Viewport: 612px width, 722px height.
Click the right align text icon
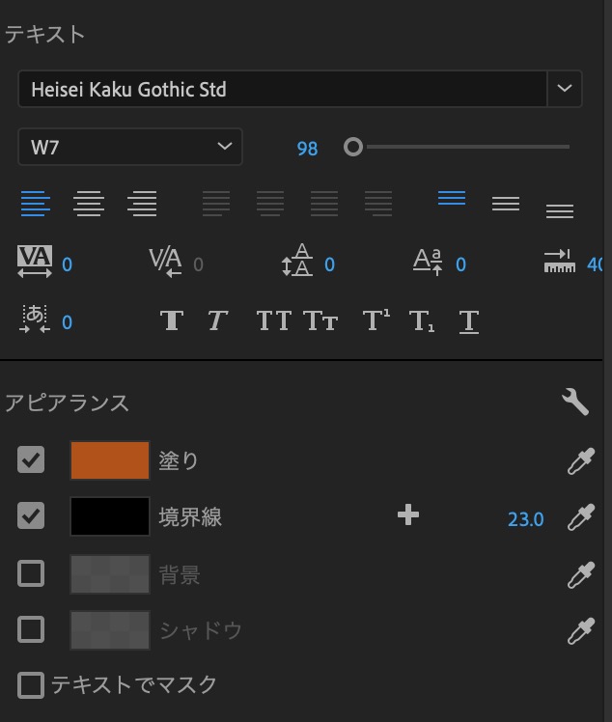point(142,203)
